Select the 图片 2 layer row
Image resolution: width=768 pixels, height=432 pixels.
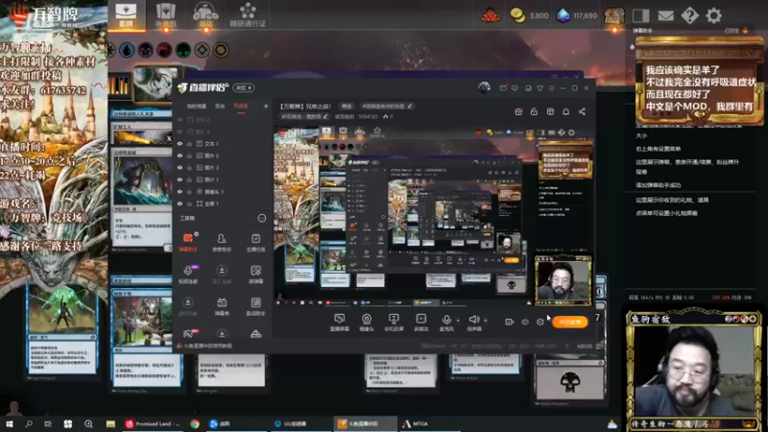tap(223, 156)
